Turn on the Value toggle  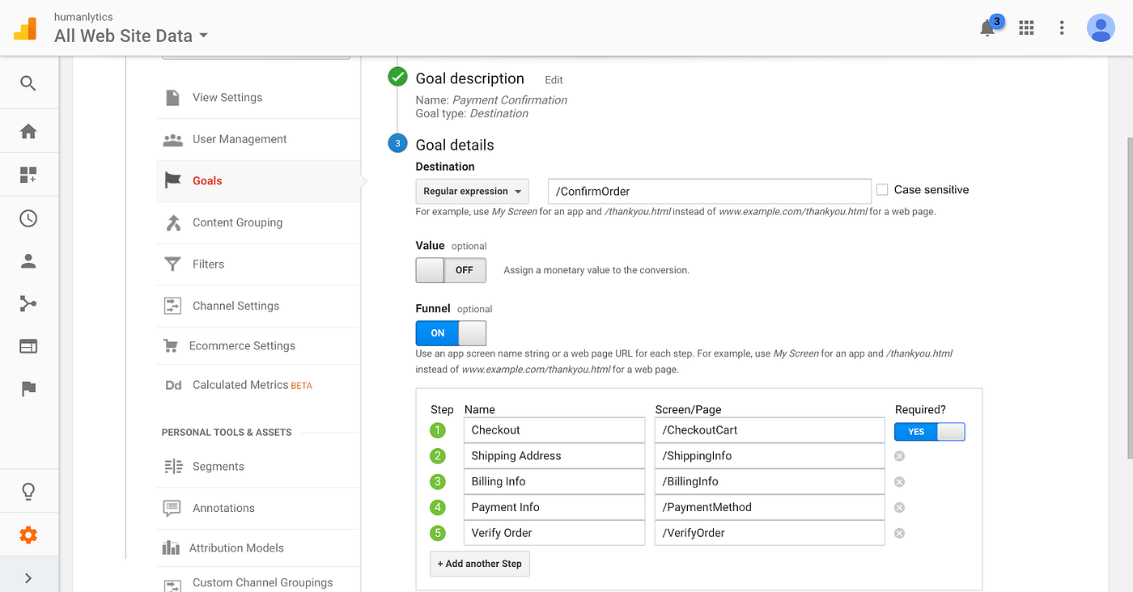[x=451, y=270]
